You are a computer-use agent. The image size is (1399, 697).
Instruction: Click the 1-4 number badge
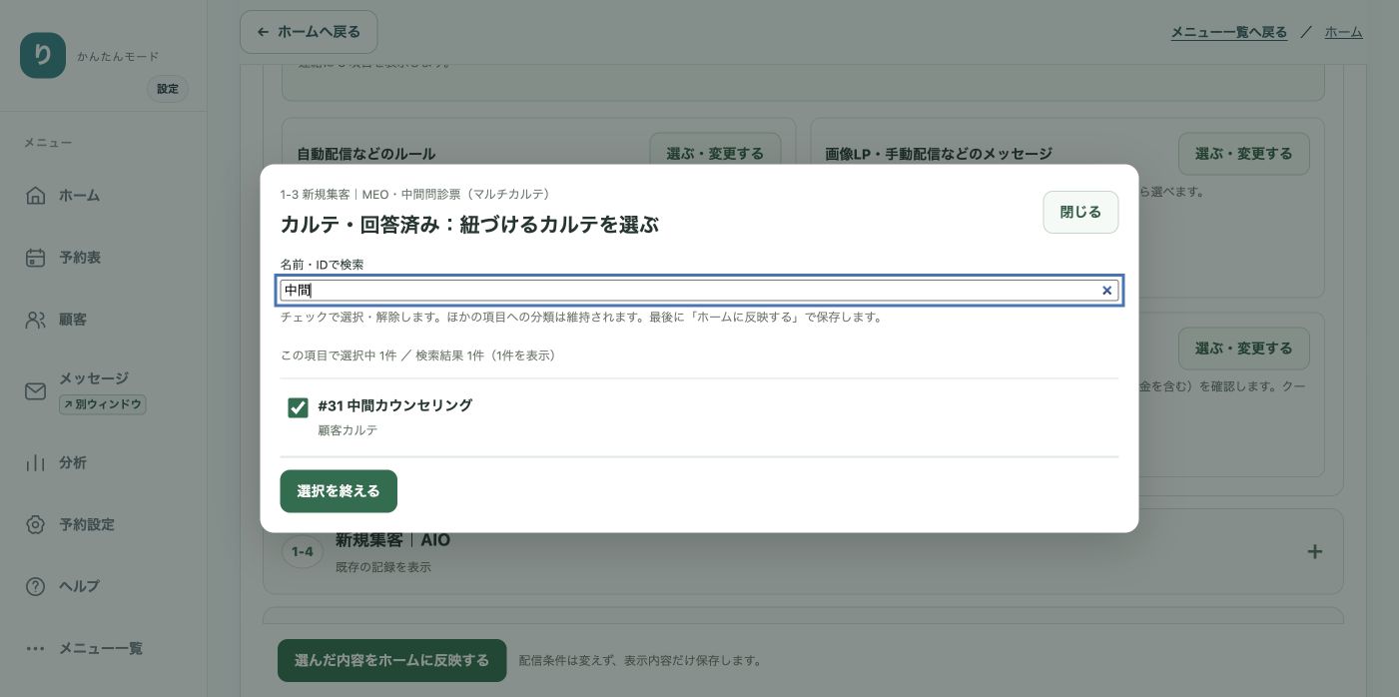[303, 551]
